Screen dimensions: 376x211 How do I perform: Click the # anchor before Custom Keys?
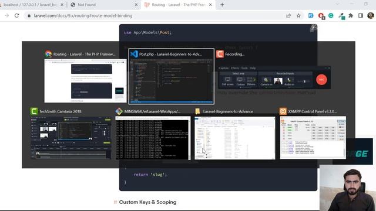tap(115, 202)
